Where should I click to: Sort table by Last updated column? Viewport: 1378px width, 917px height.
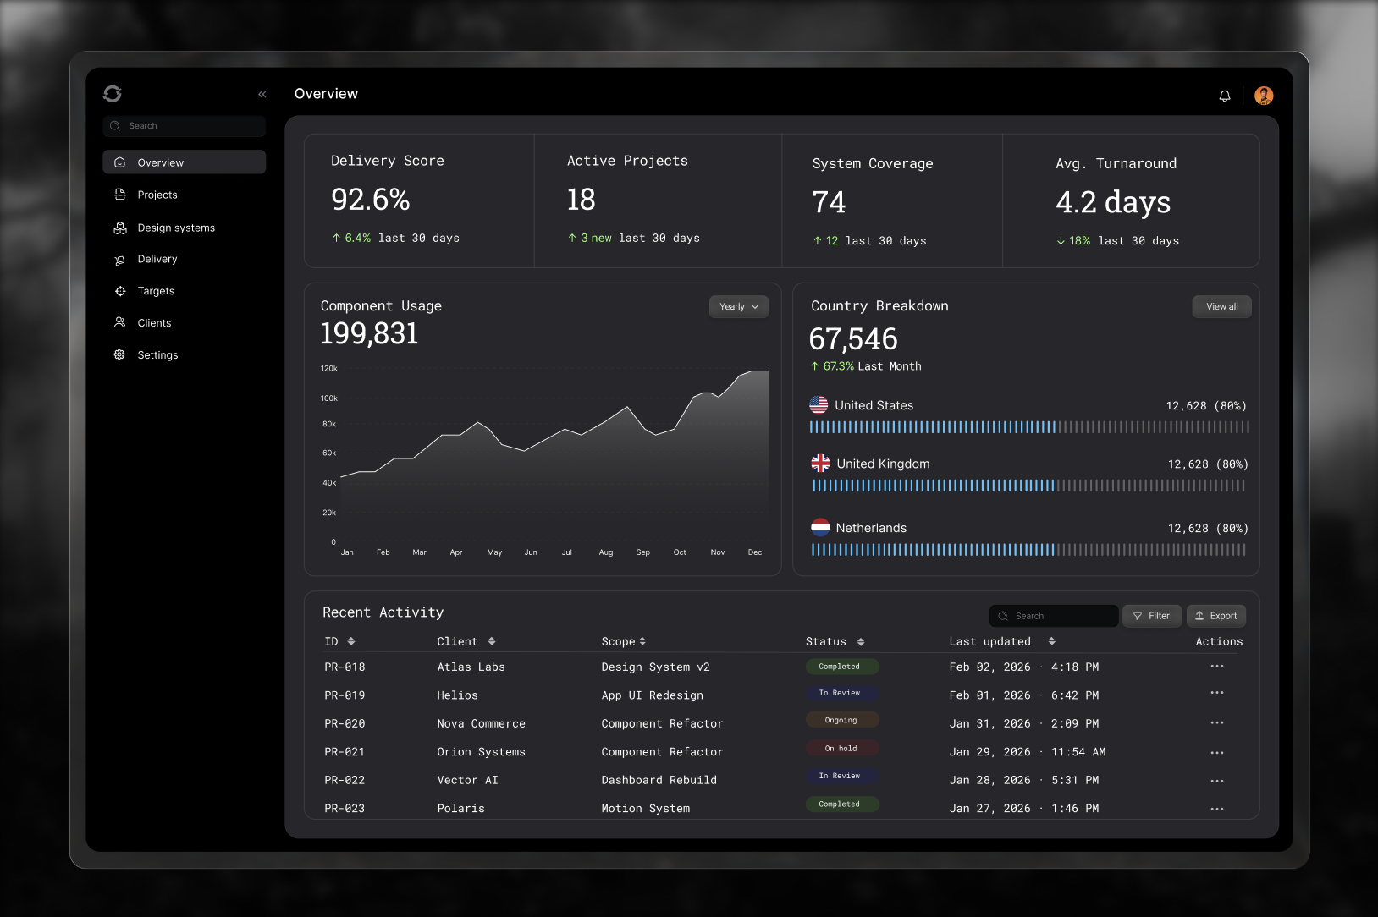pyautogui.click(x=1051, y=641)
